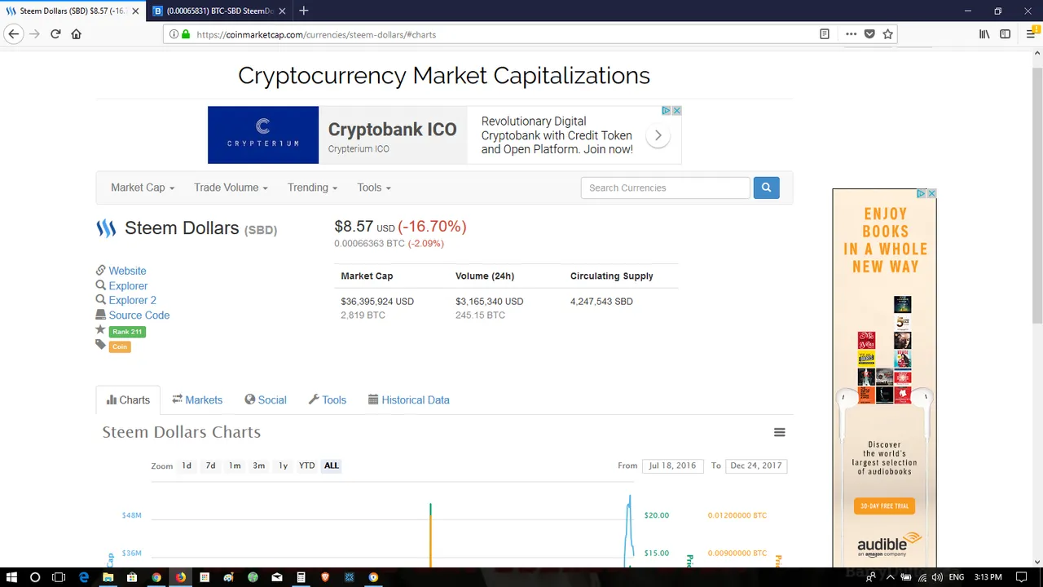Click the site information lock icon

186,34
